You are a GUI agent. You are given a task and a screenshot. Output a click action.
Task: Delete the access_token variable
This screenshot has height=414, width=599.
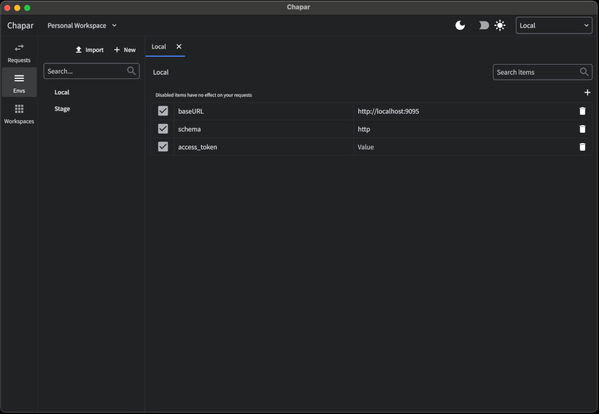pos(582,147)
